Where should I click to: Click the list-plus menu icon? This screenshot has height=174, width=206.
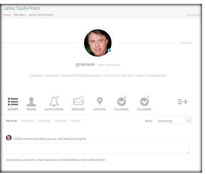pos(183,101)
